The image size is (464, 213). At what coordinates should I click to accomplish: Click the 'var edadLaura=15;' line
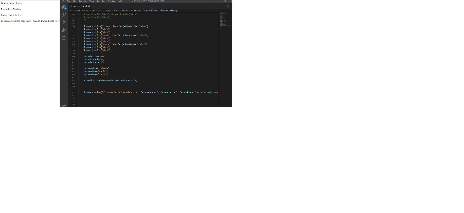(94, 62)
